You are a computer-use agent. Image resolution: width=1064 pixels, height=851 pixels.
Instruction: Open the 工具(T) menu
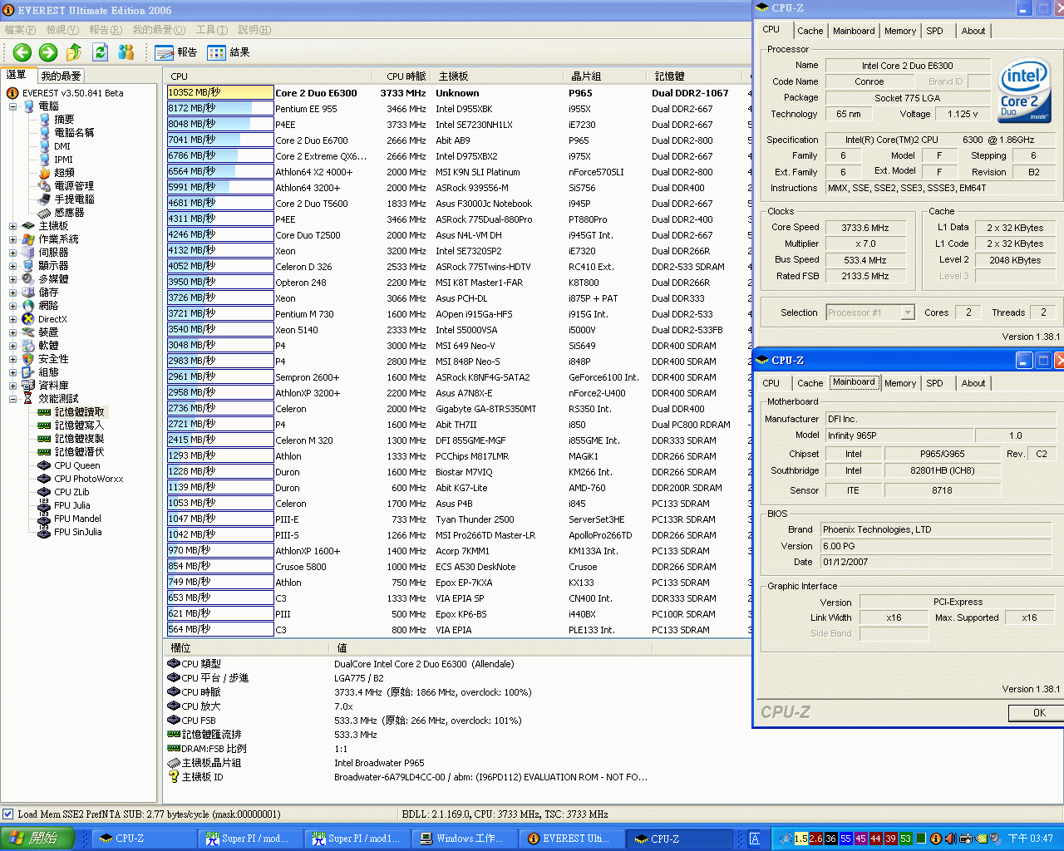click(x=211, y=30)
